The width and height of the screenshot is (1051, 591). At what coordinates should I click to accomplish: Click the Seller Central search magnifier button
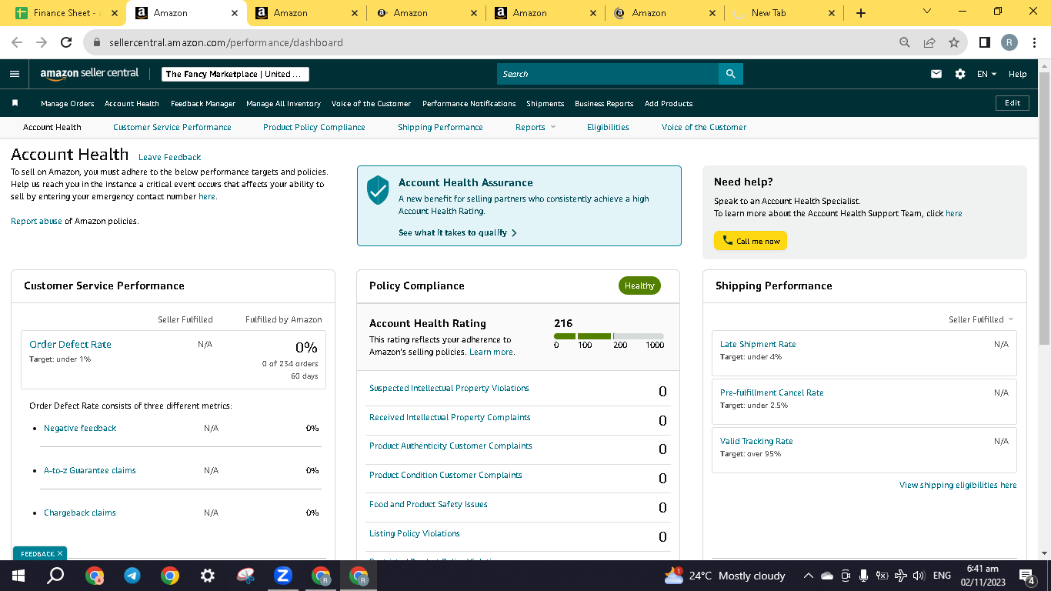[731, 74]
